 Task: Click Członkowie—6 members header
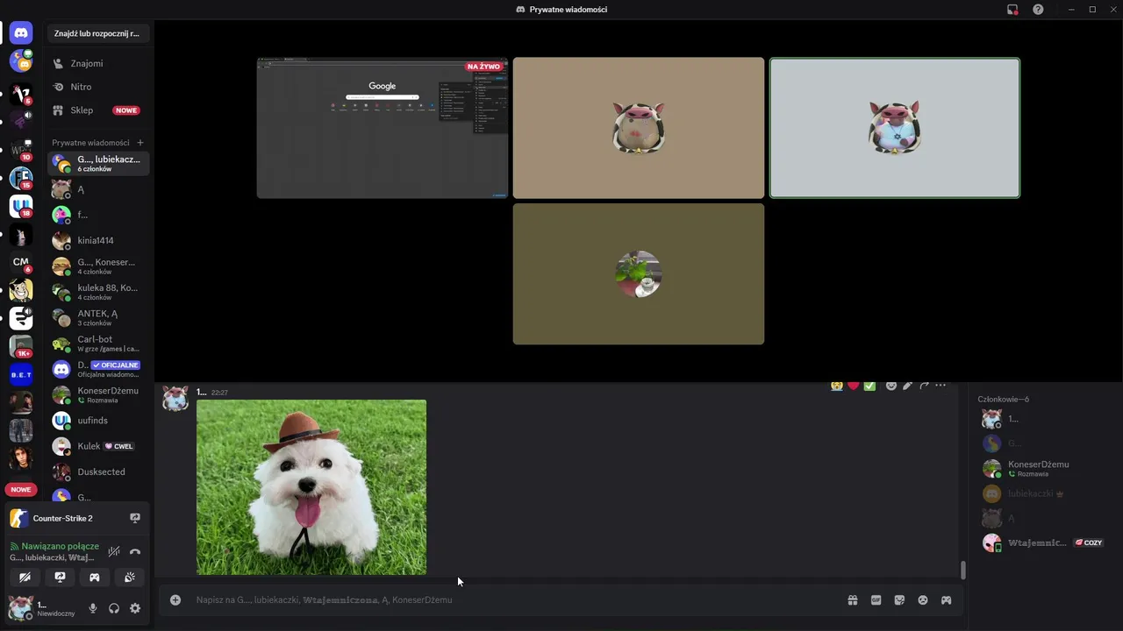coord(1003,399)
